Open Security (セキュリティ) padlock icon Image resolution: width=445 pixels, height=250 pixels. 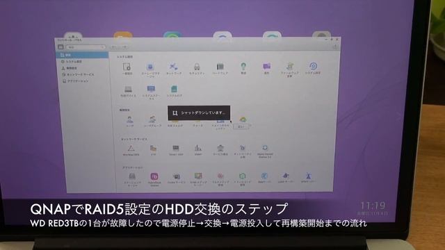(197, 67)
